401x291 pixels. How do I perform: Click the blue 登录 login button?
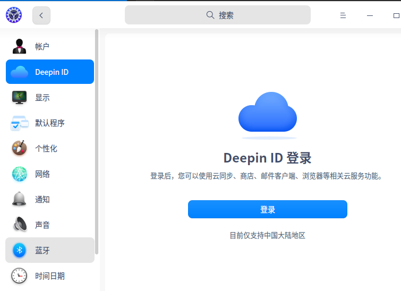(268, 209)
